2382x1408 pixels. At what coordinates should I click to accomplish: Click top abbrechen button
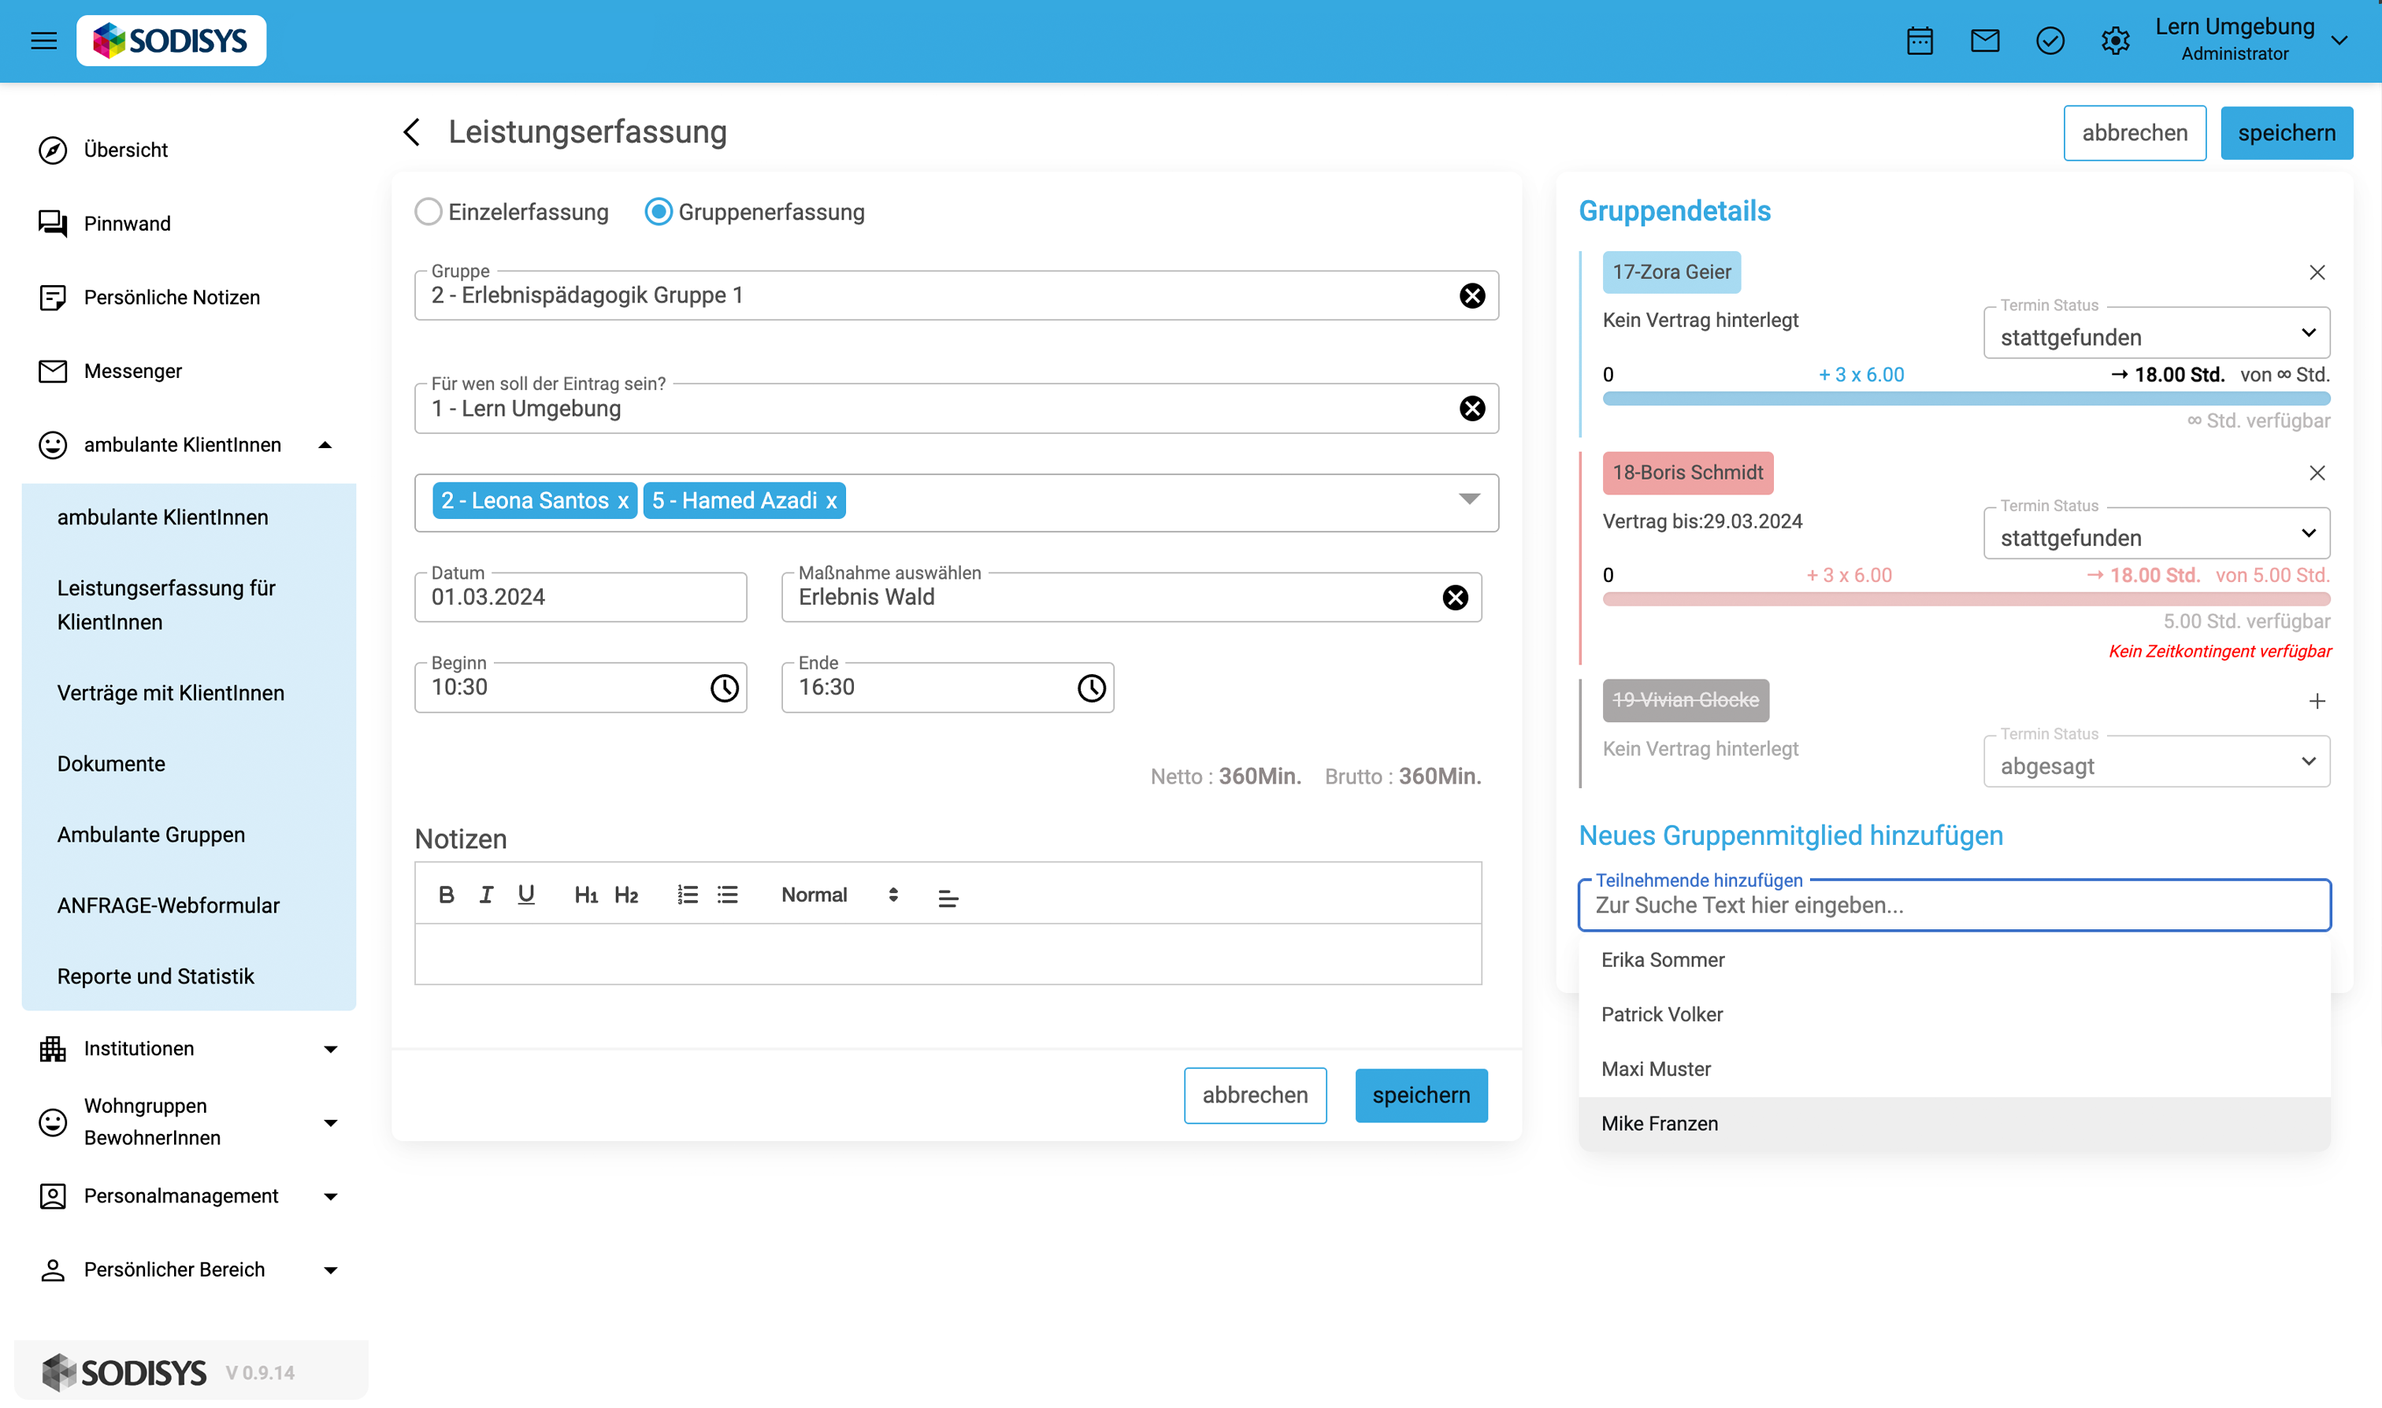tap(2135, 133)
